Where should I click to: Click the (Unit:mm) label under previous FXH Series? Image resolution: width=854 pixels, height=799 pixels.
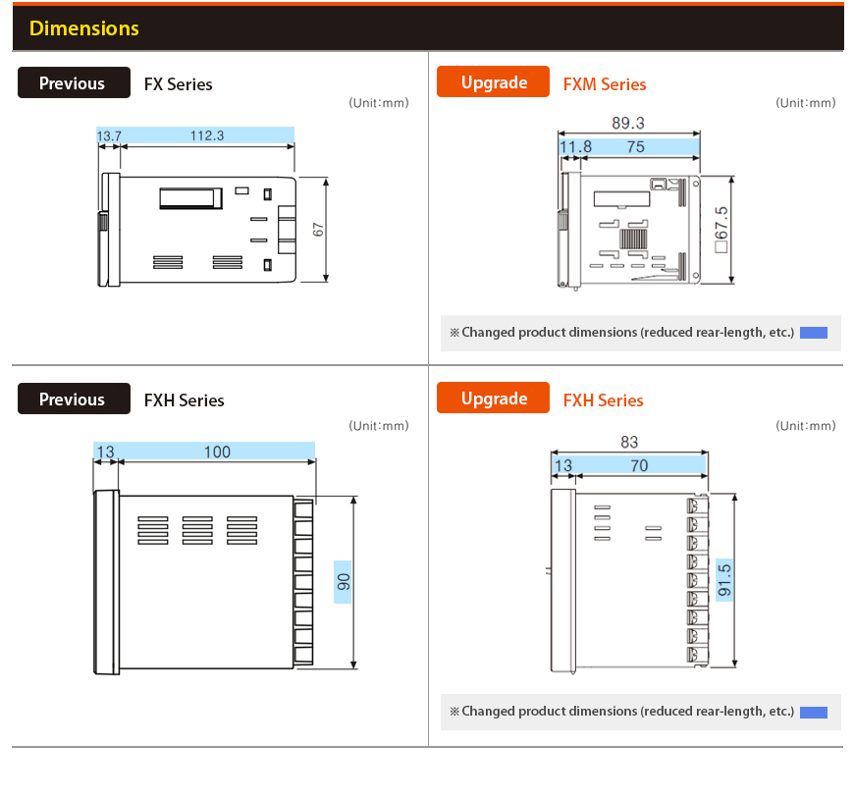pos(379,426)
